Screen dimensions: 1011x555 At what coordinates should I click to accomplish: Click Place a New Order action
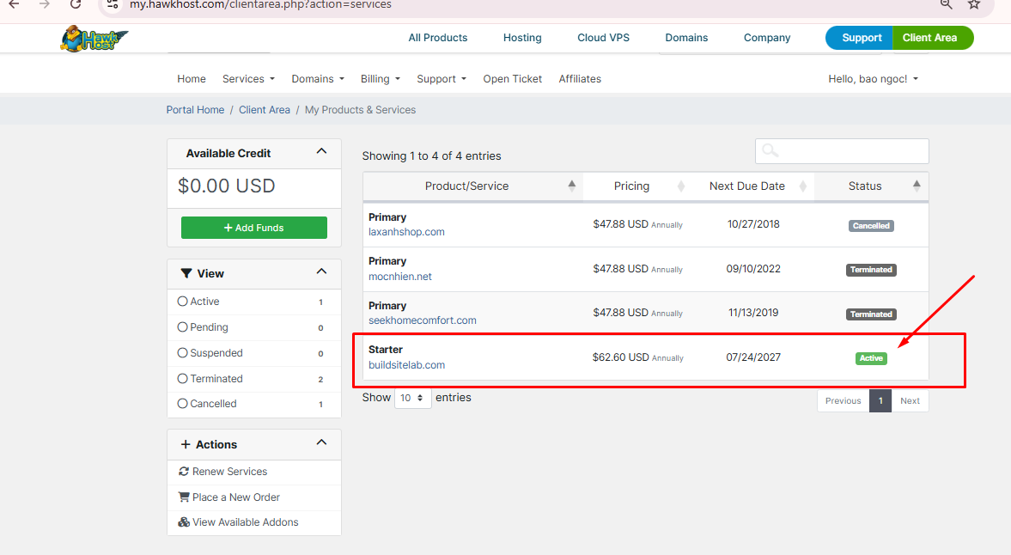(x=236, y=497)
